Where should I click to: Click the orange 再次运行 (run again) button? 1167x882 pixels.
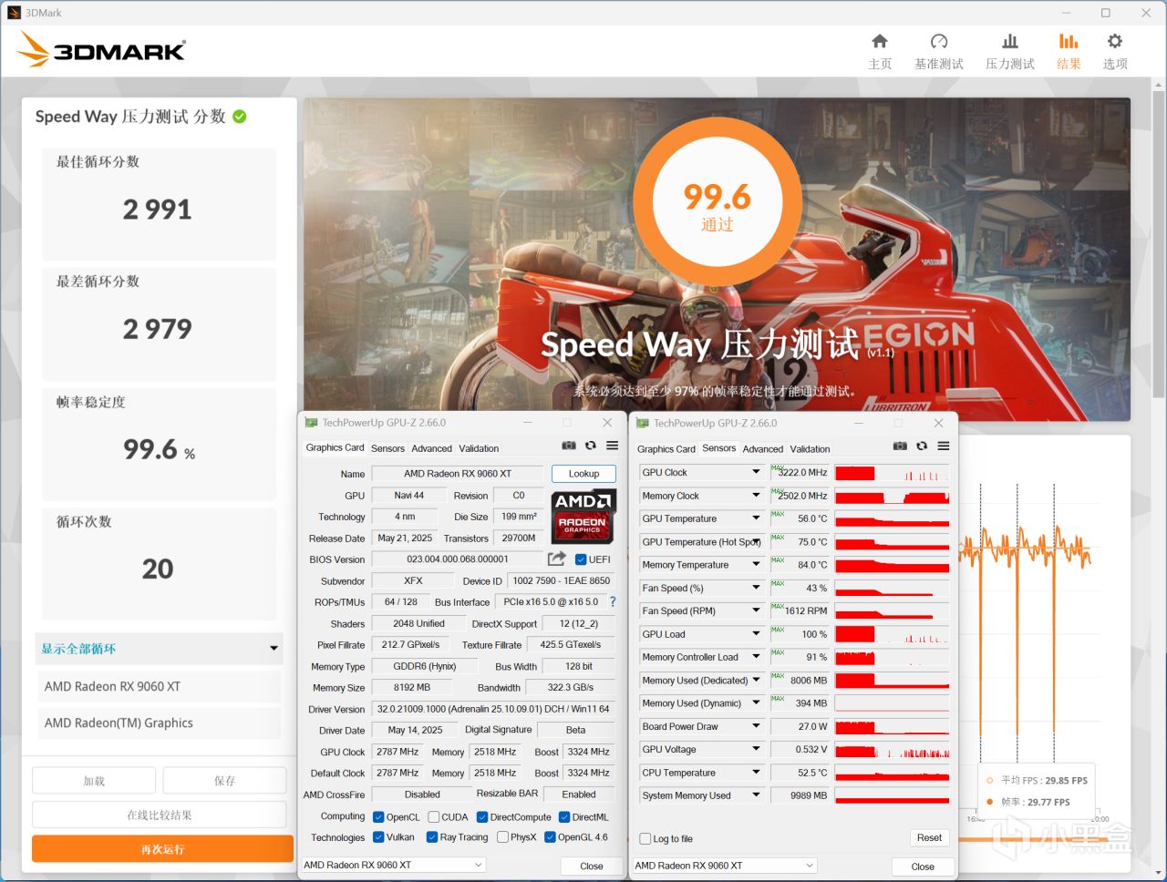(x=162, y=849)
